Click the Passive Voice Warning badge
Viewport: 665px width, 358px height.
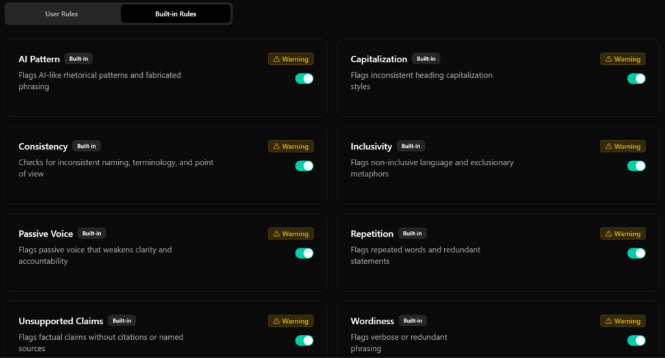(x=291, y=233)
